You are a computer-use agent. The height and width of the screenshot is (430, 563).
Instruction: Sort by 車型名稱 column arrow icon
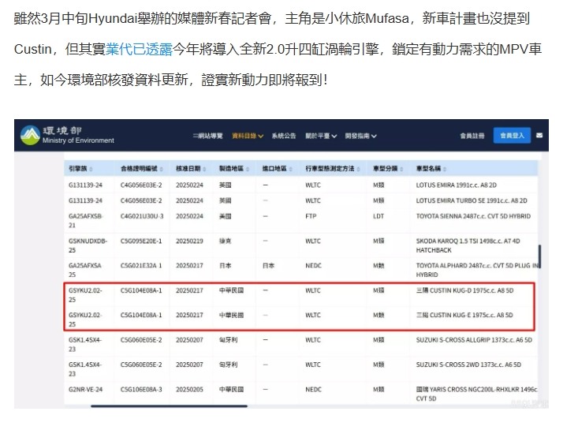click(x=445, y=169)
